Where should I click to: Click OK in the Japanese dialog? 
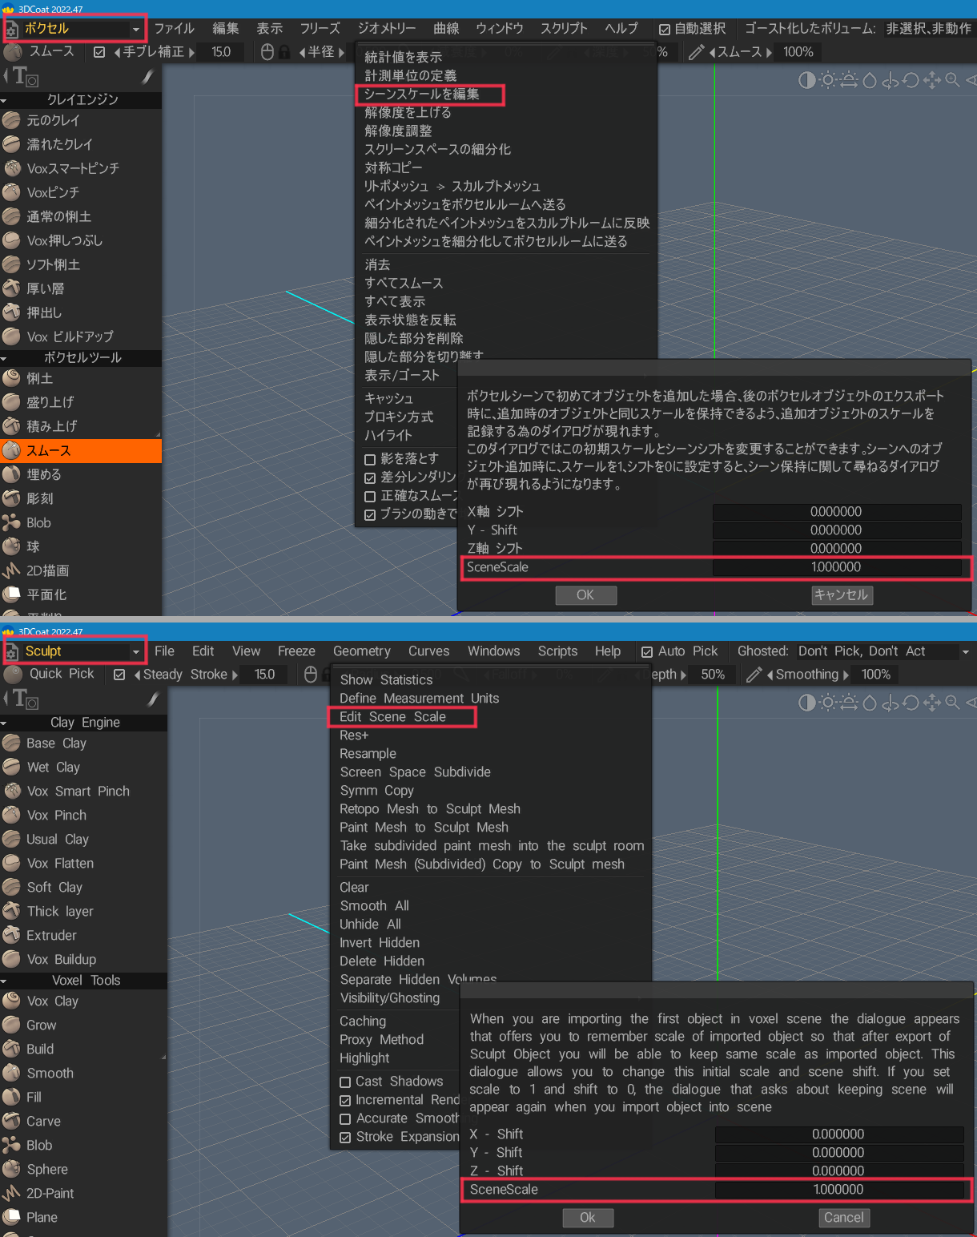[x=586, y=595]
